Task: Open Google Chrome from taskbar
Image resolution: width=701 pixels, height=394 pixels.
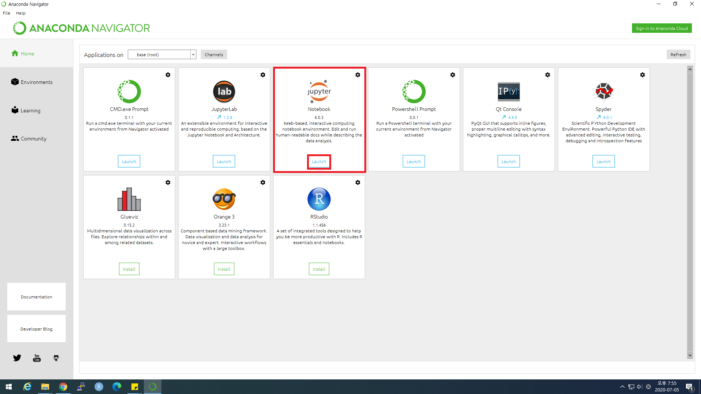Action: coord(63,387)
